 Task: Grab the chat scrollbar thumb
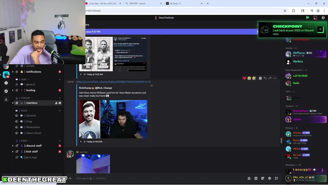(x=281, y=141)
